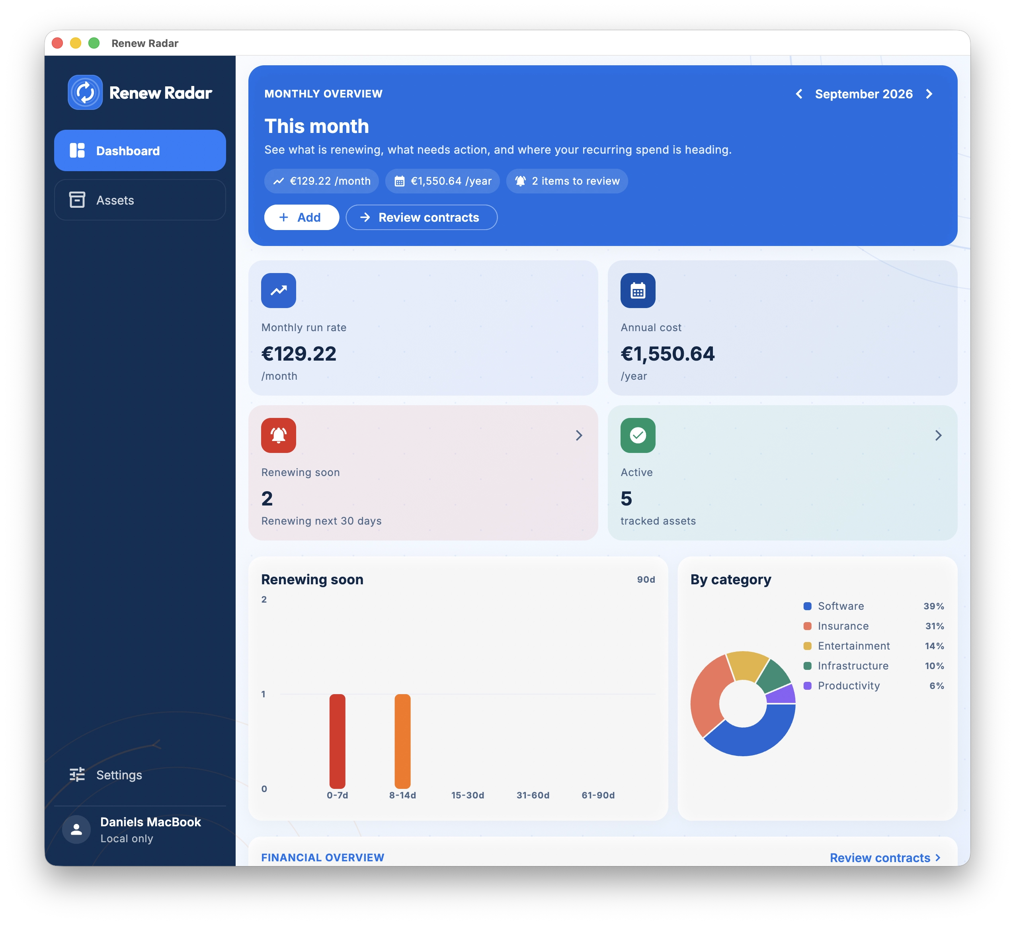Click the red 0-7d bar
Image resolution: width=1015 pixels, height=925 pixels.
[337, 741]
